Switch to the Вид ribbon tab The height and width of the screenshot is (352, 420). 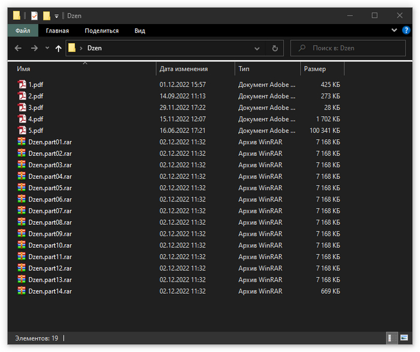140,31
